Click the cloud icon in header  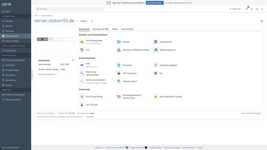click(x=252, y=9)
